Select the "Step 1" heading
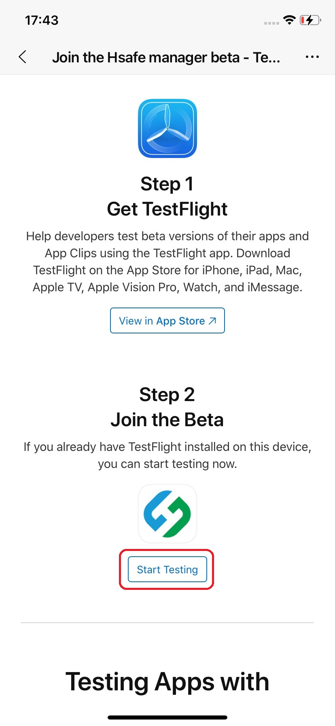 click(167, 184)
